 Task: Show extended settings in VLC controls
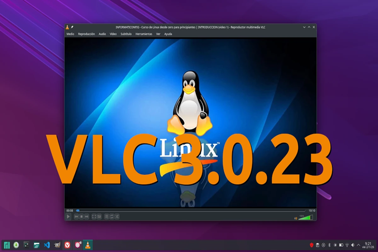[x=99, y=216]
